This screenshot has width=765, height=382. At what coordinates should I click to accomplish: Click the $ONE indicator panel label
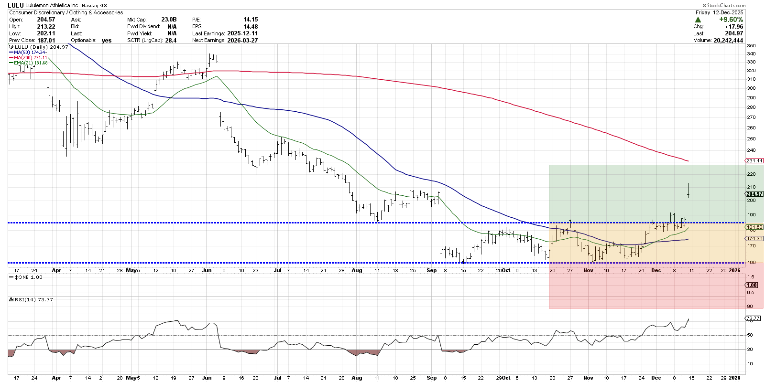click(29, 277)
